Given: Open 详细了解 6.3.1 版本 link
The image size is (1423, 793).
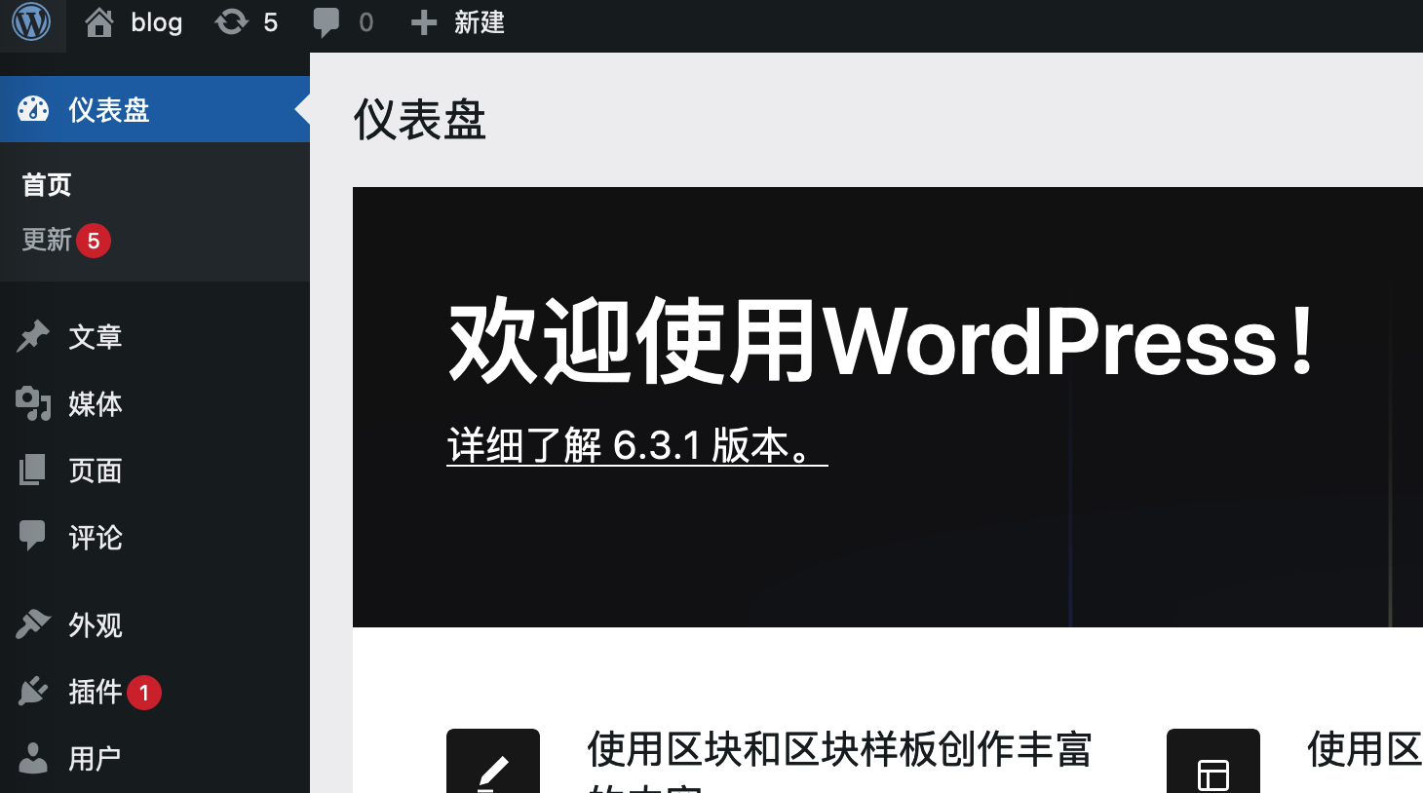Looking at the screenshot, I should [x=637, y=445].
